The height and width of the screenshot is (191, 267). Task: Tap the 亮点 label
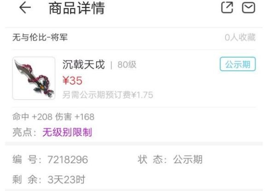pos(22,132)
